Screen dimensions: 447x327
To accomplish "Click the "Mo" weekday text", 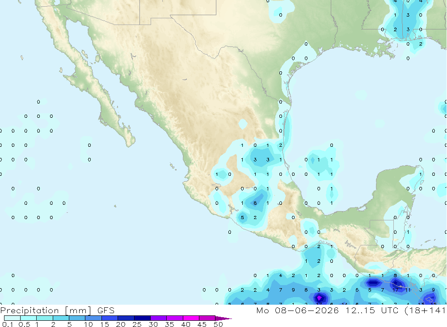I will click(262, 310).
